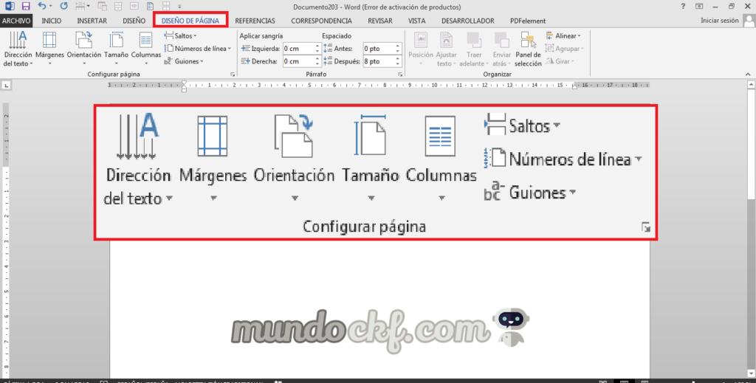Open Word Help question mark
This screenshot has width=756, height=383.
(x=683, y=6)
